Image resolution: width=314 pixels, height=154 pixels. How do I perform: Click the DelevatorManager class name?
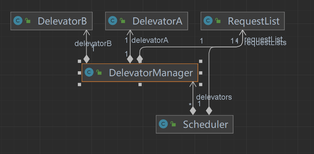[x=151, y=73]
